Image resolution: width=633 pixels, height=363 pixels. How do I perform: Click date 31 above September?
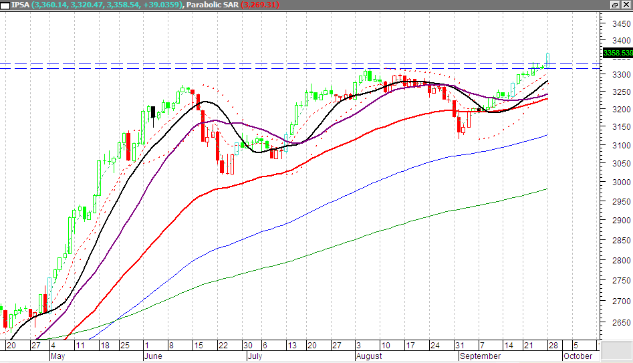(x=459, y=346)
